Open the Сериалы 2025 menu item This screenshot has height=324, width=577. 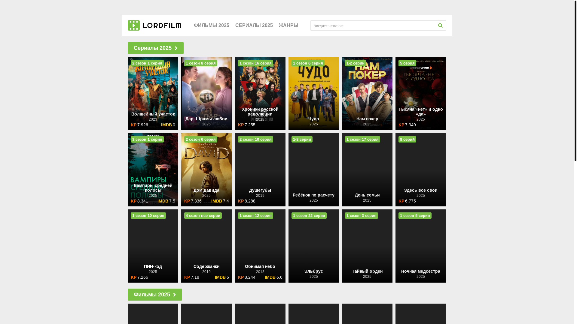click(254, 25)
